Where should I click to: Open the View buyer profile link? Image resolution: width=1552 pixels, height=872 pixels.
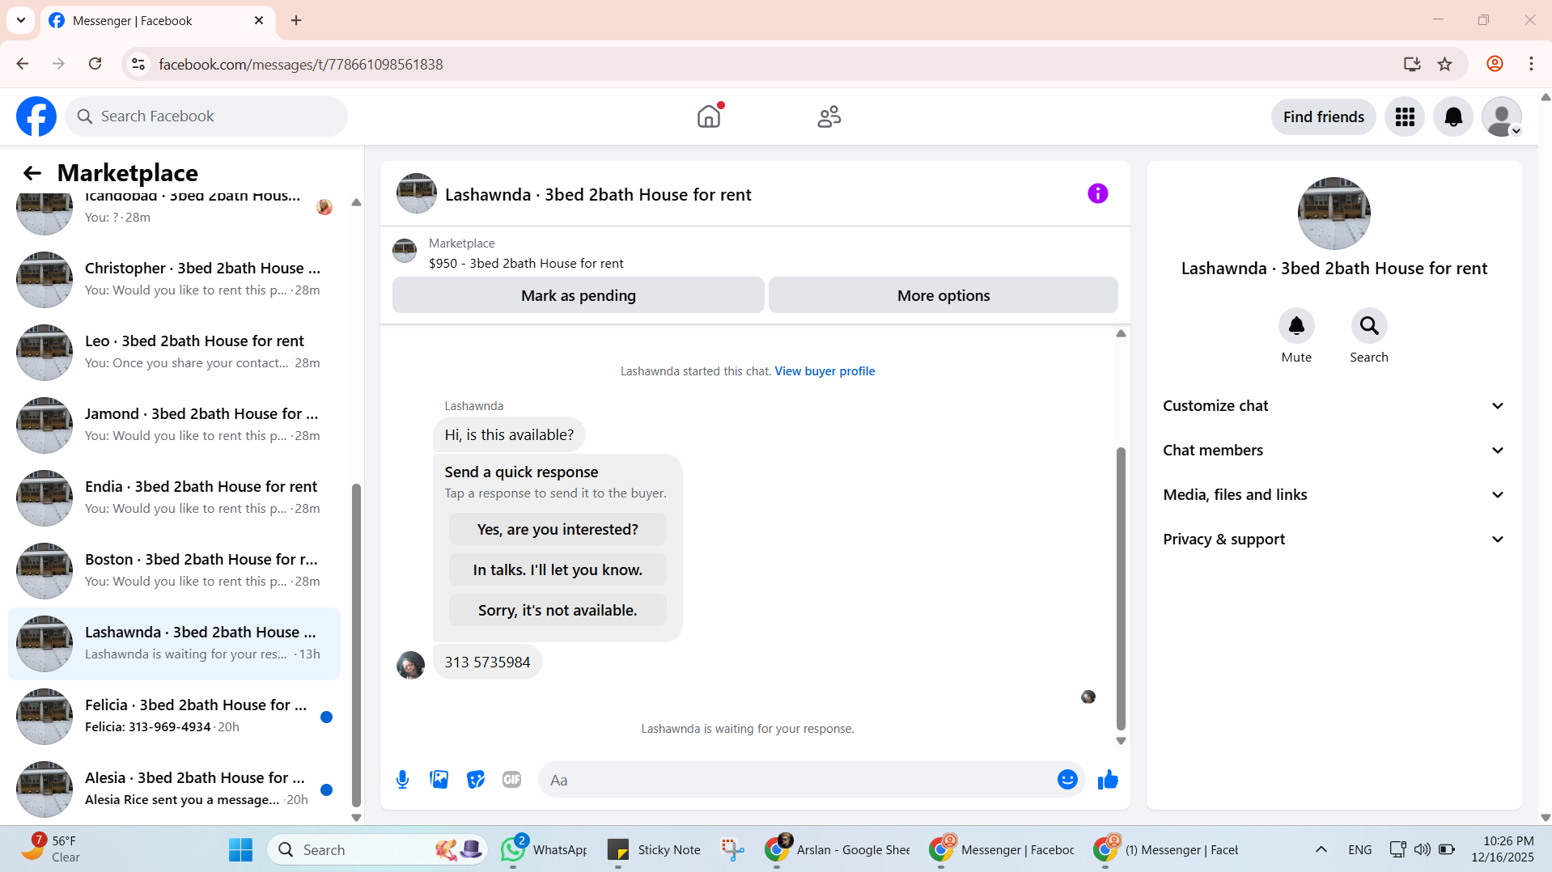(825, 371)
